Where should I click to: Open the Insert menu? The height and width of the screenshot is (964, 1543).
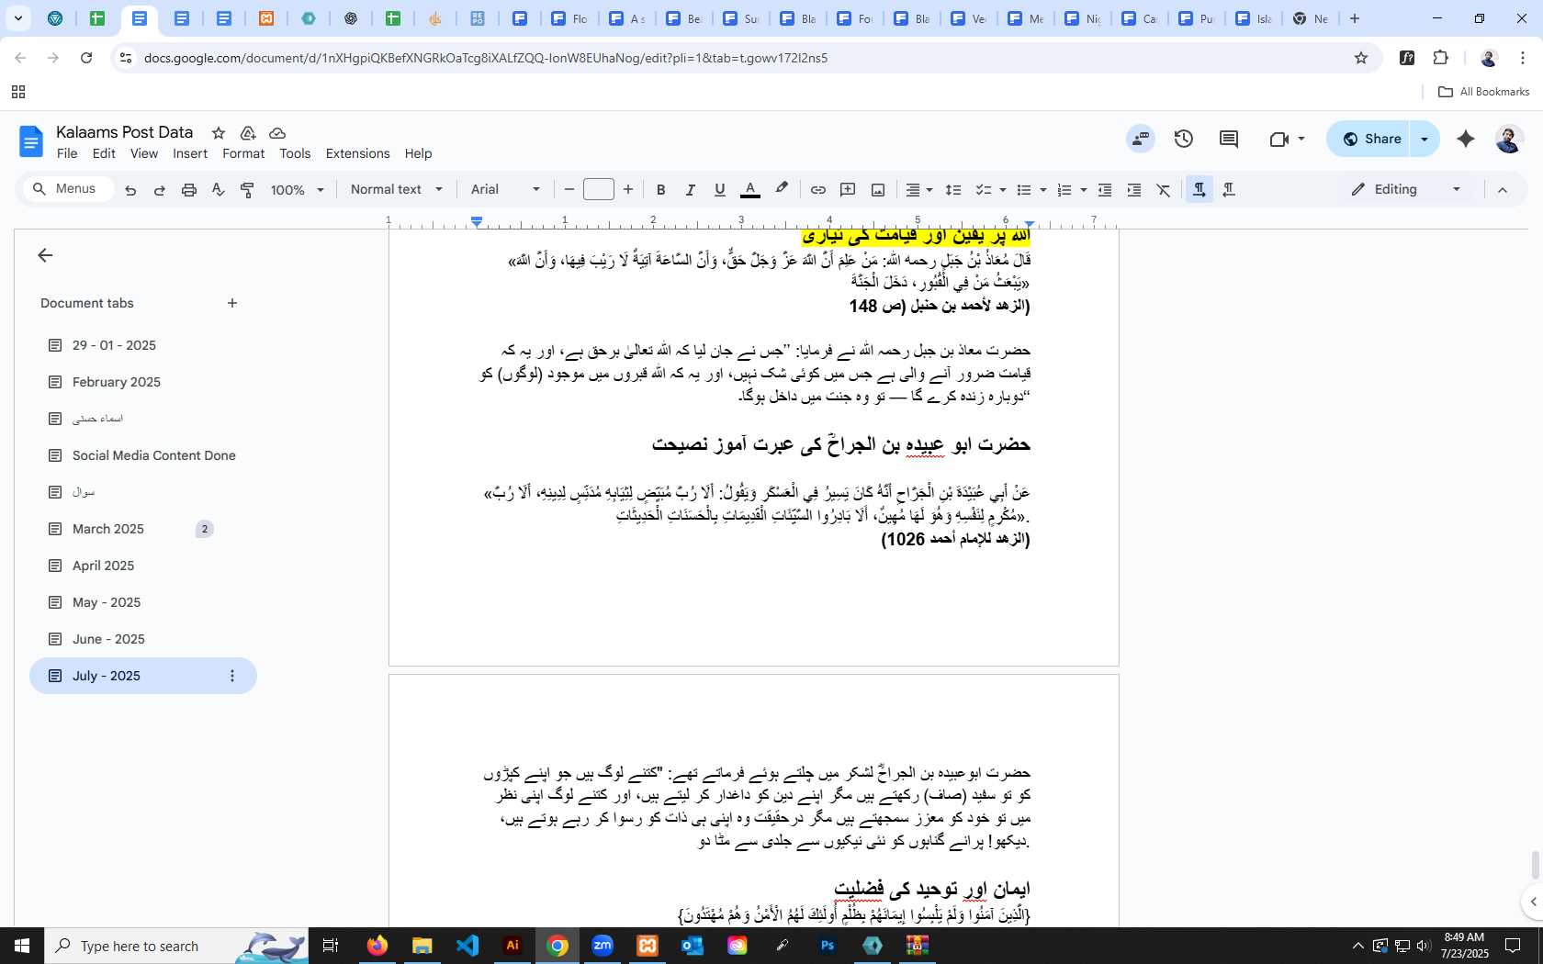(x=190, y=153)
